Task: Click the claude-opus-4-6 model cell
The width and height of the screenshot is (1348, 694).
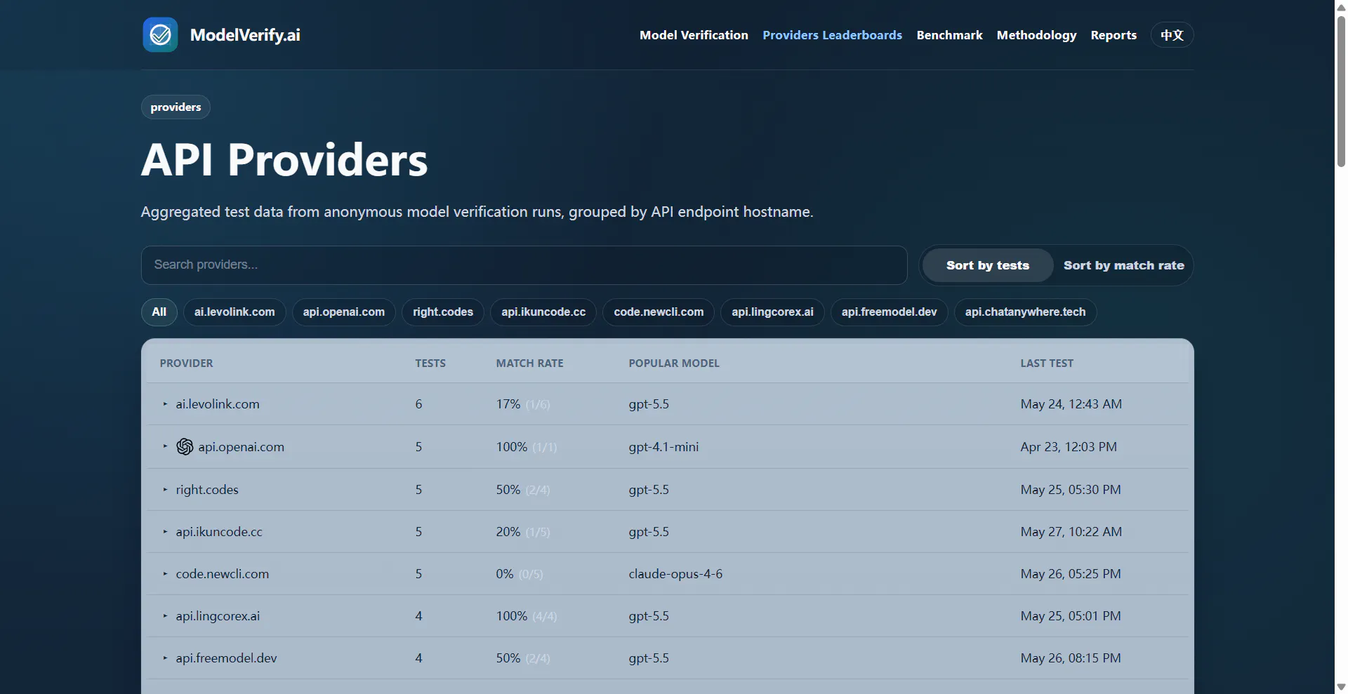Action: [x=675, y=574]
